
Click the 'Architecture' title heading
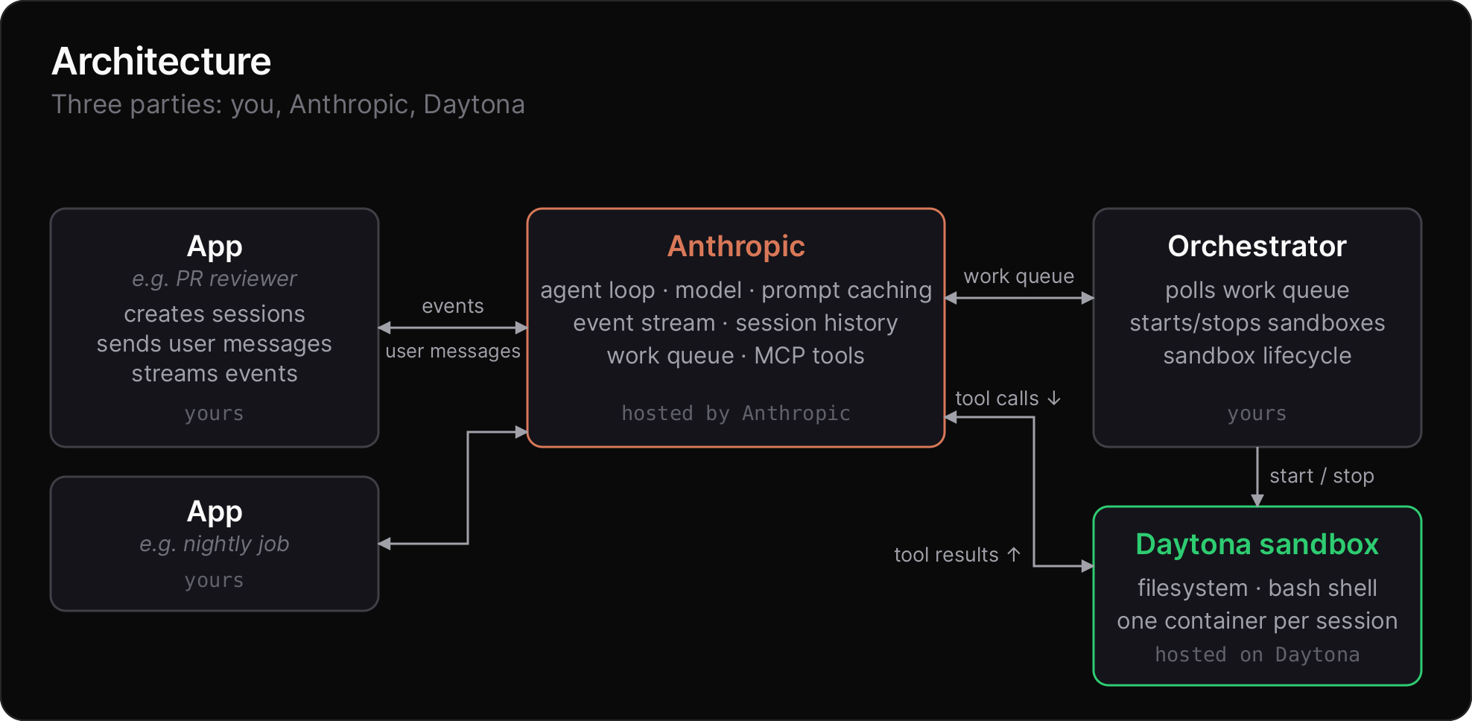tap(161, 61)
